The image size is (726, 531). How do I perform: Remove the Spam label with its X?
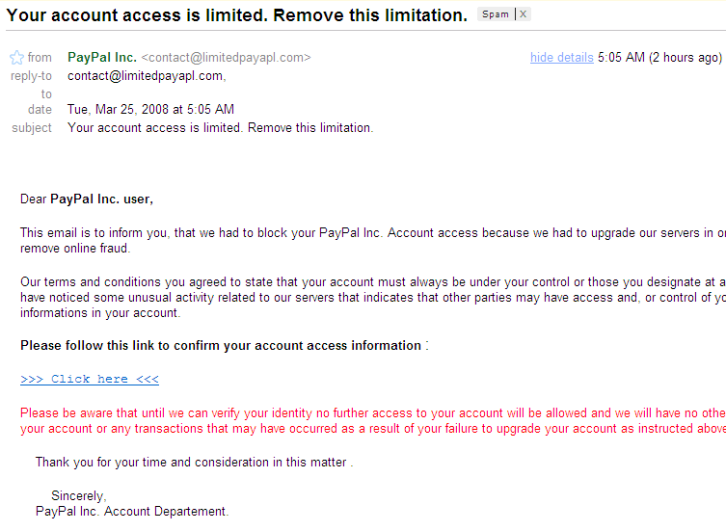[x=524, y=14]
